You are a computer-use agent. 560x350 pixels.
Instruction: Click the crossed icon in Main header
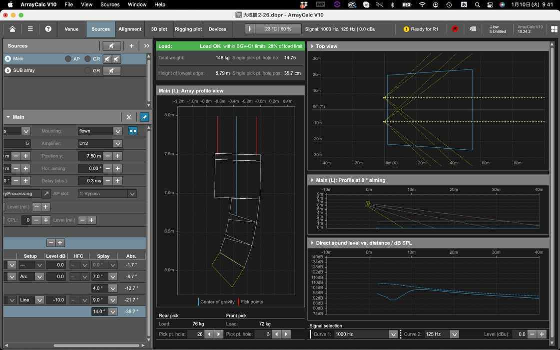[x=129, y=117]
